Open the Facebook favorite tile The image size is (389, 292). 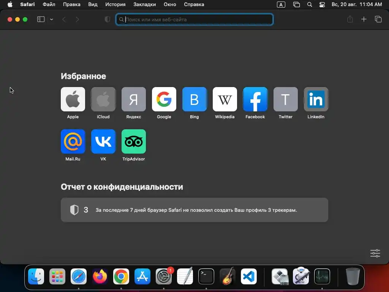coord(255,99)
